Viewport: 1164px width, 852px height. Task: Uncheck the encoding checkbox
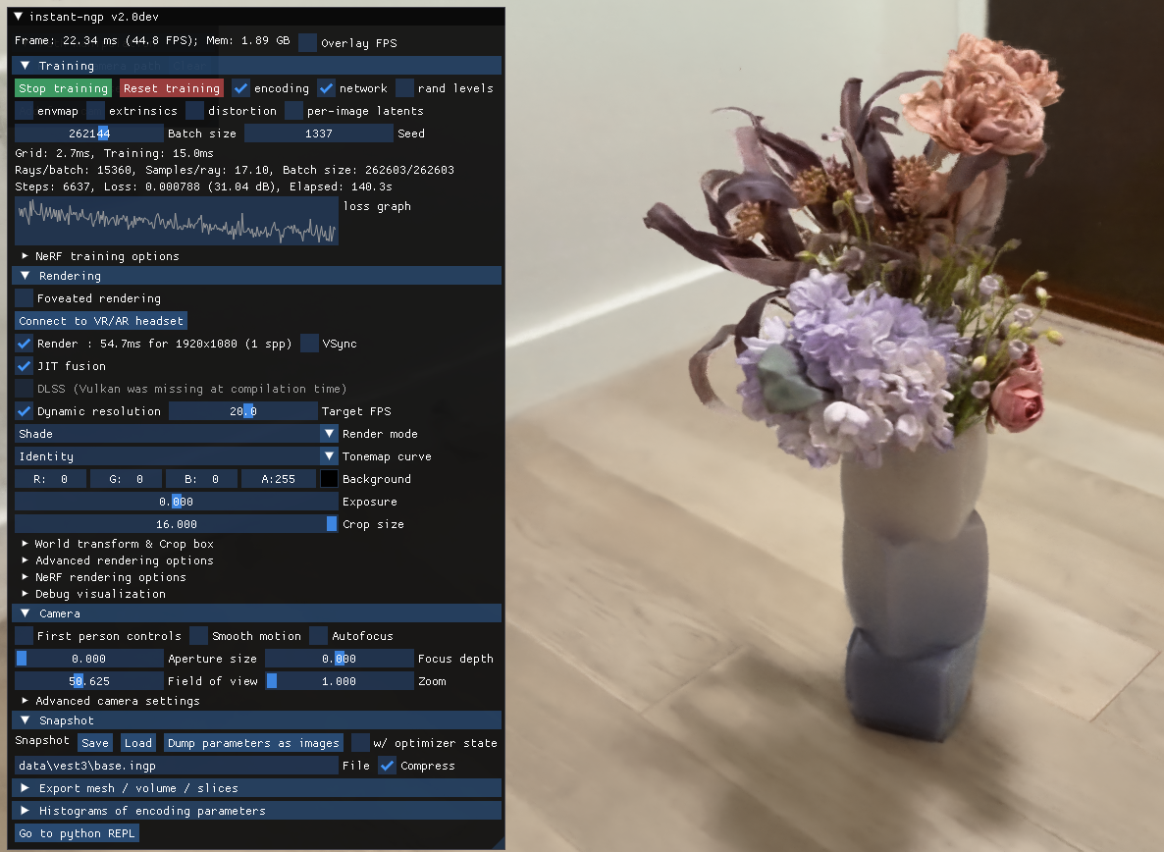240,88
